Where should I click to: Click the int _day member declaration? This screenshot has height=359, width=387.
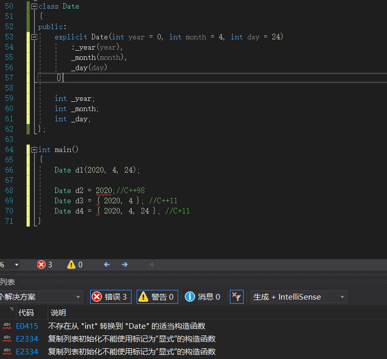[73, 119]
